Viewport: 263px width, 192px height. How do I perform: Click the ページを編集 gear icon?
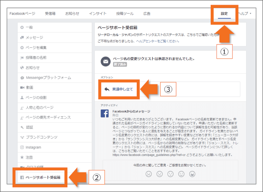point(22,48)
